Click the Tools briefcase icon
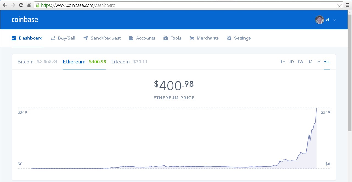 (166, 38)
